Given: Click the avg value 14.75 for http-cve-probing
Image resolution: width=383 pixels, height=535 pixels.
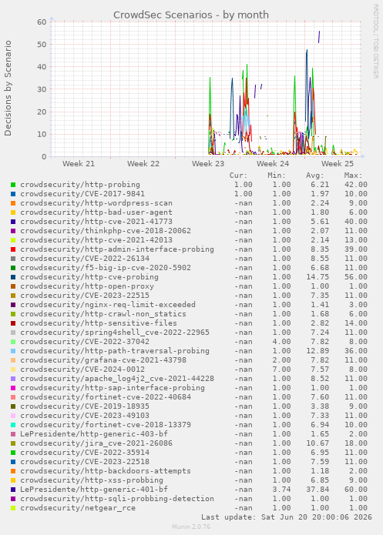Looking at the screenshot, I should (x=317, y=277).
